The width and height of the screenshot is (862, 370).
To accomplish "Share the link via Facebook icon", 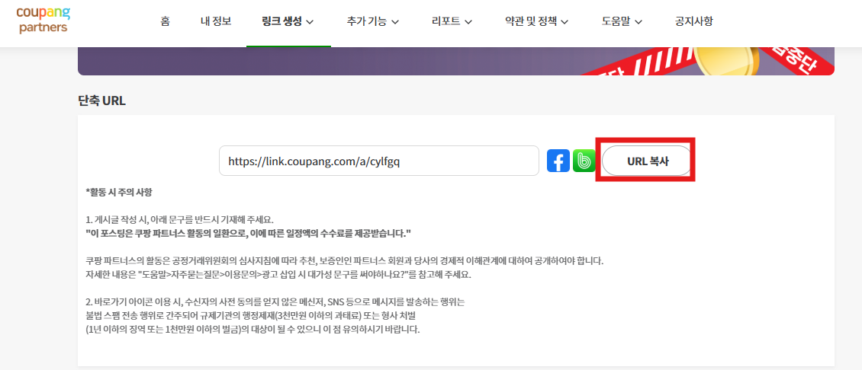I will click(x=558, y=161).
